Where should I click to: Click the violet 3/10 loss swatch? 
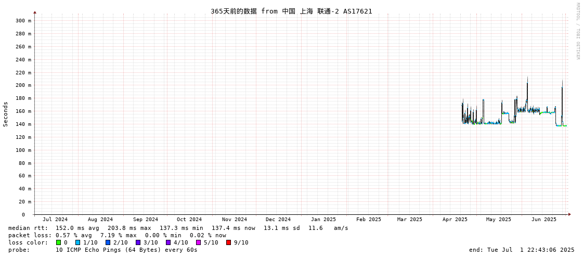coord(138,242)
